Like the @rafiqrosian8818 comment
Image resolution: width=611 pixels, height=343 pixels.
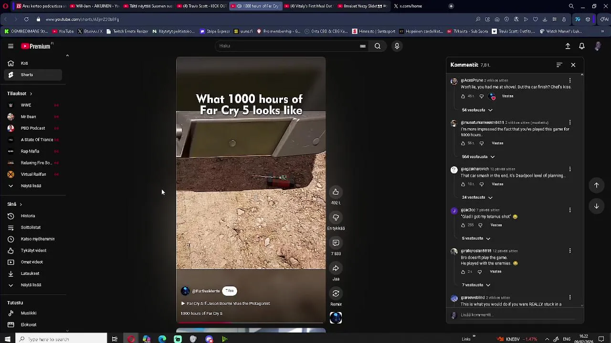pos(463,272)
